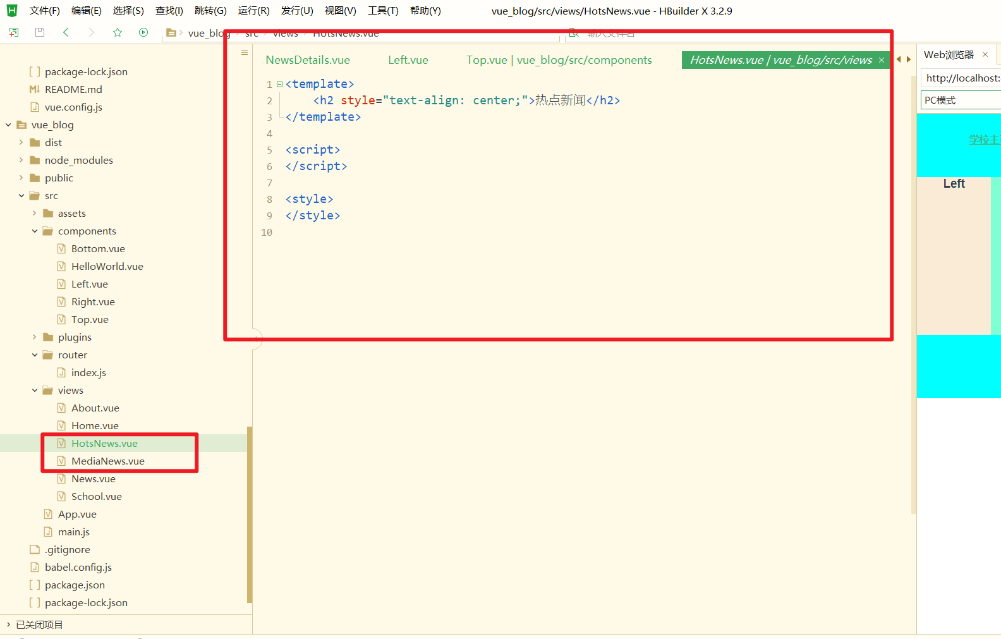The height and width of the screenshot is (639, 1001).
Task: Open HelloWorld.vue in the file tree
Action: (x=107, y=267)
